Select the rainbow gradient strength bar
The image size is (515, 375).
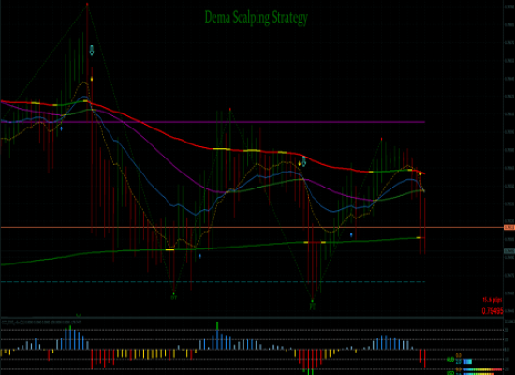click(483, 369)
